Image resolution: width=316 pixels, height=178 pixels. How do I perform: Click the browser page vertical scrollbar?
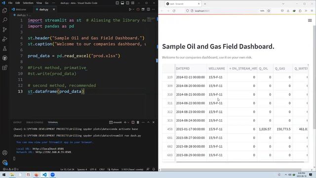coord(315,78)
